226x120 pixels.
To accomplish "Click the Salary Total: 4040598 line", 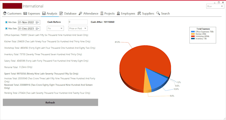I will click(46, 61).
